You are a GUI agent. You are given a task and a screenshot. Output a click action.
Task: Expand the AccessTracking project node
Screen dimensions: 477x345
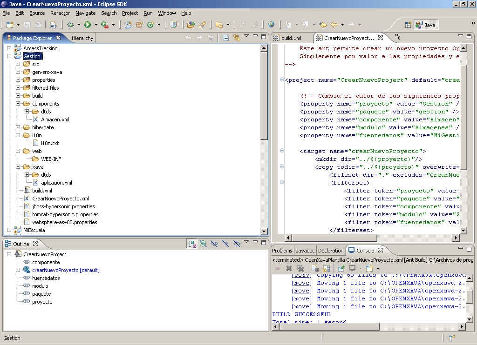[9, 48]
